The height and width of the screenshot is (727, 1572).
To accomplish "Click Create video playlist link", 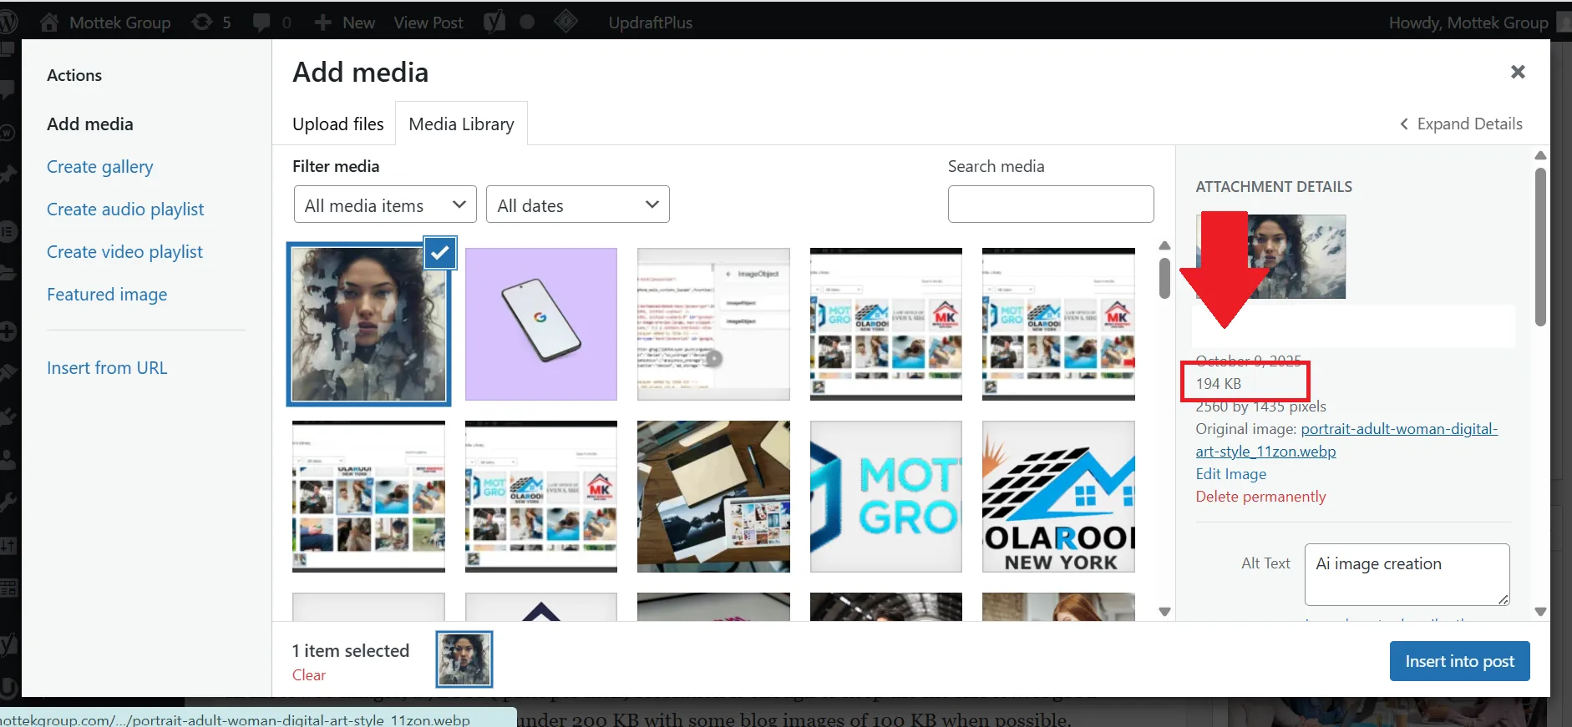I will (x=124, y=252).
